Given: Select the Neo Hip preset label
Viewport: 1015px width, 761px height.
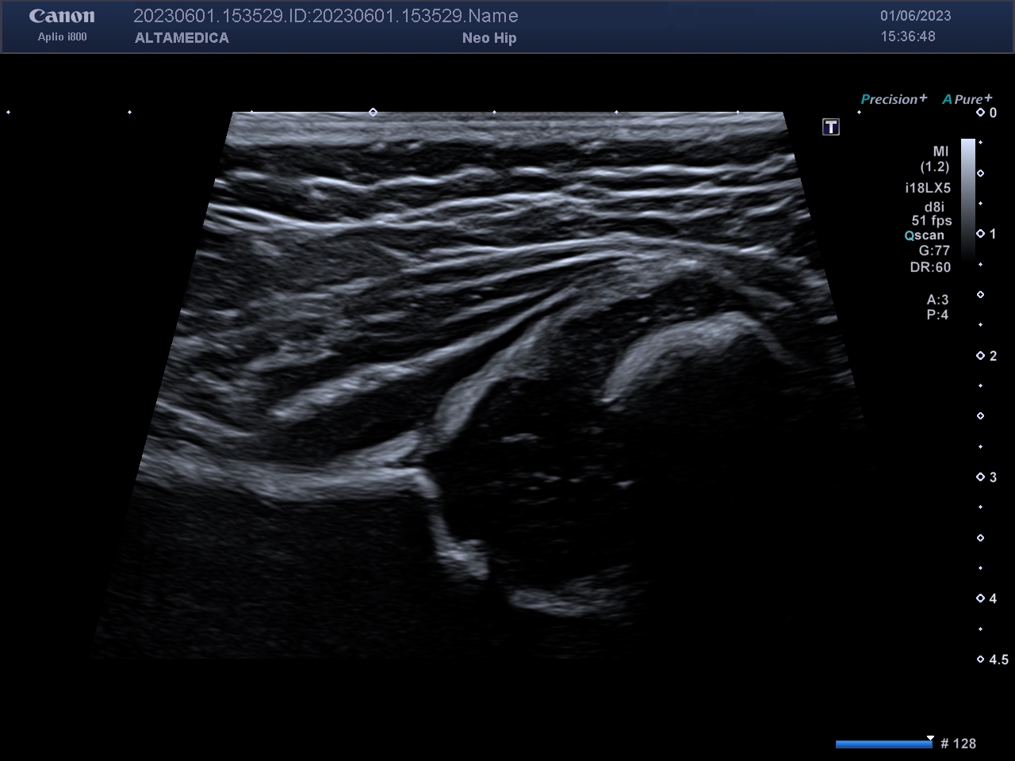Looking at the screenshot, I should (489, 38).
